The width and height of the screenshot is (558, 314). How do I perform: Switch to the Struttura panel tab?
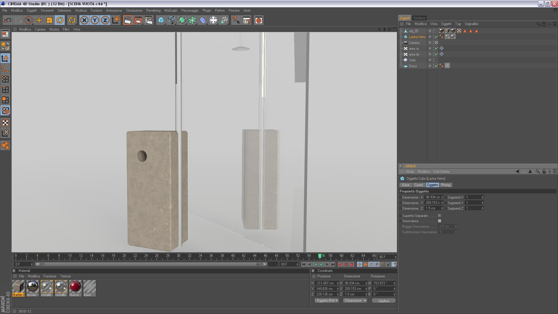[419, 18]
